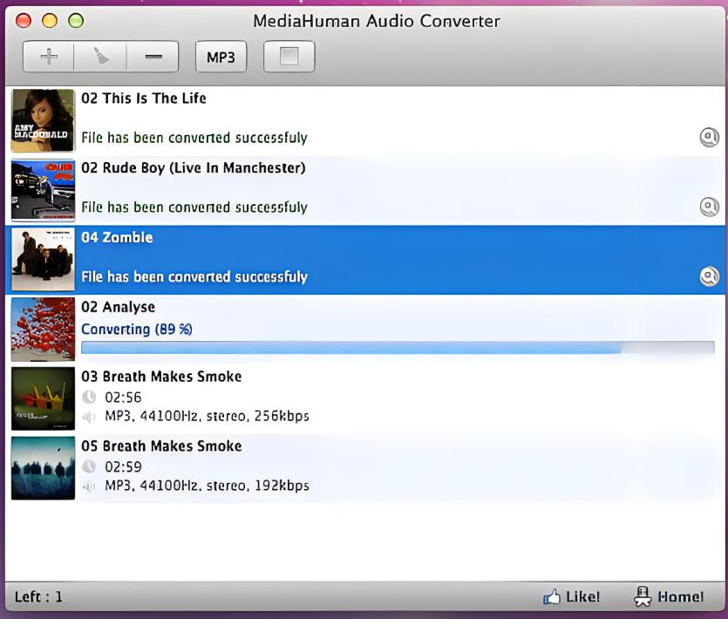This screenshot has height=619, width=728.
Task: Click the yellow window minimize button
Action: tap(50, 21)
